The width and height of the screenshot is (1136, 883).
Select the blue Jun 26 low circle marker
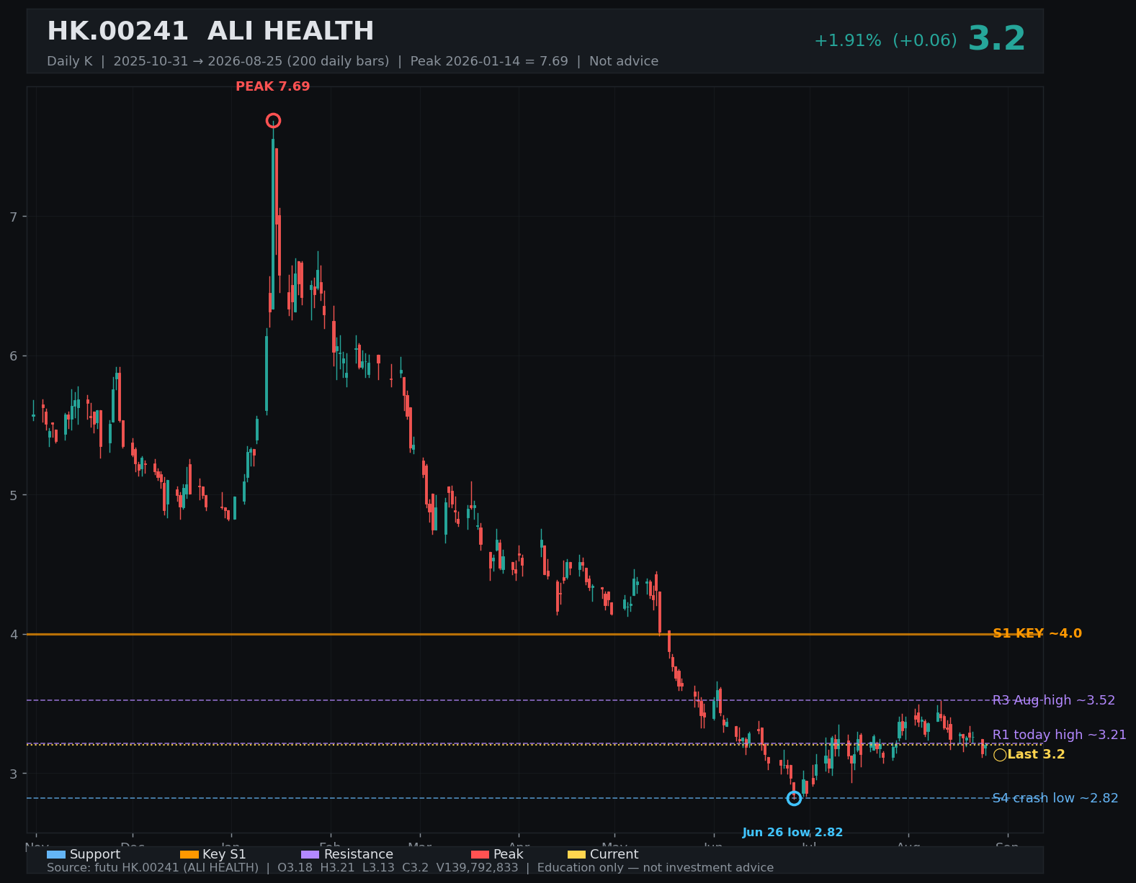point(794,798)
